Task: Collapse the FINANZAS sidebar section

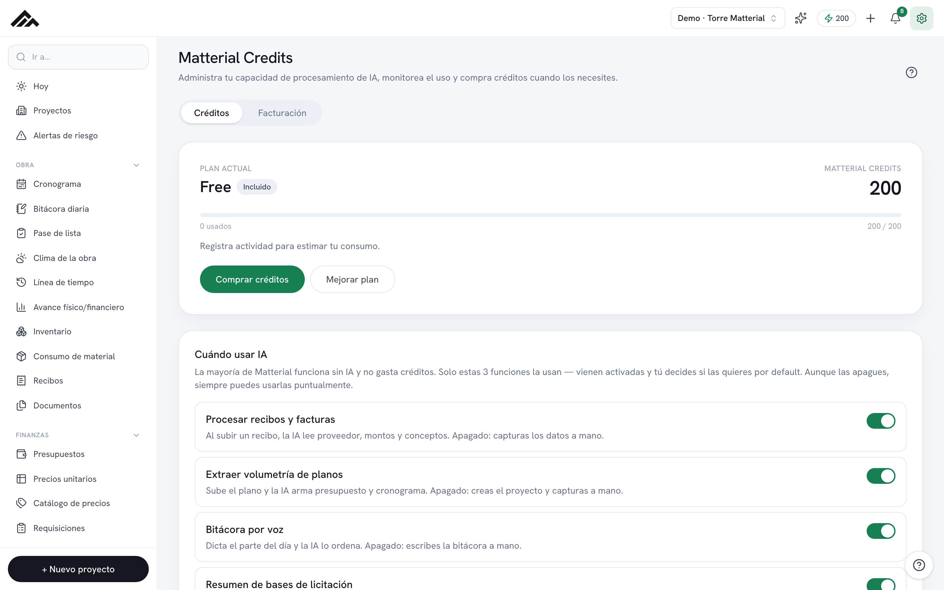Action: (136, 435)
